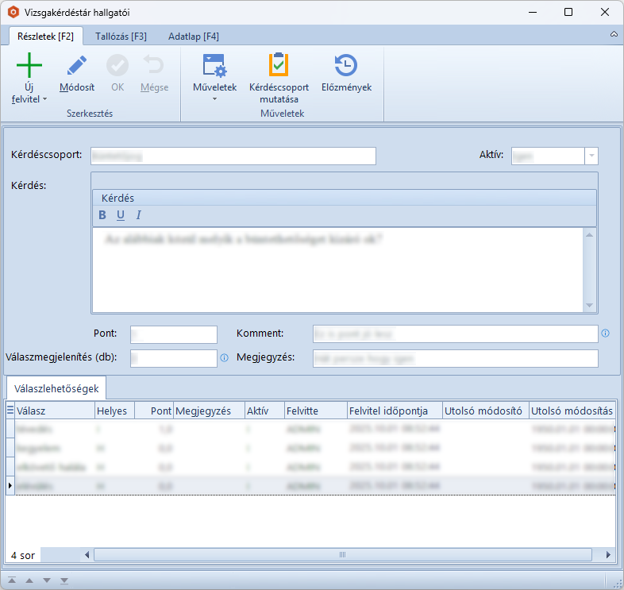This screenshot has width=624, height=590.
Task: Click the Módosít pencil icon
Action: pos(77,66)
